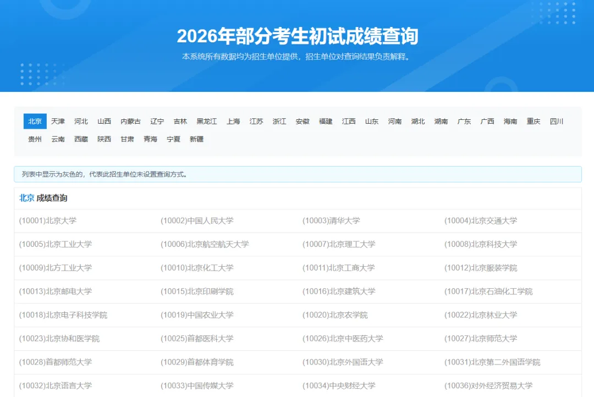Screen dimensions: 594x397
Task: Open the 广东 province tab
Action: tap(464, 121)
